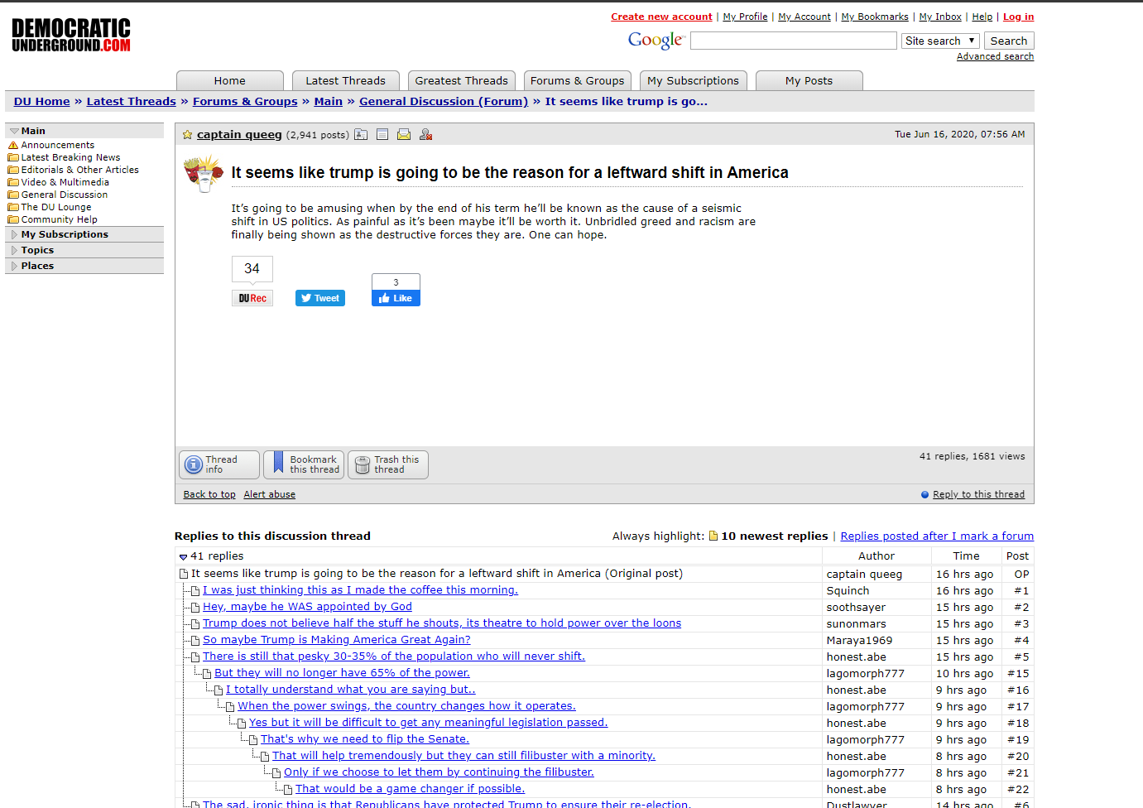The width and height of the screenshot is (1143, 808).
Task: Open captain queeg's journal icon
Action: [x=382, y=134]
